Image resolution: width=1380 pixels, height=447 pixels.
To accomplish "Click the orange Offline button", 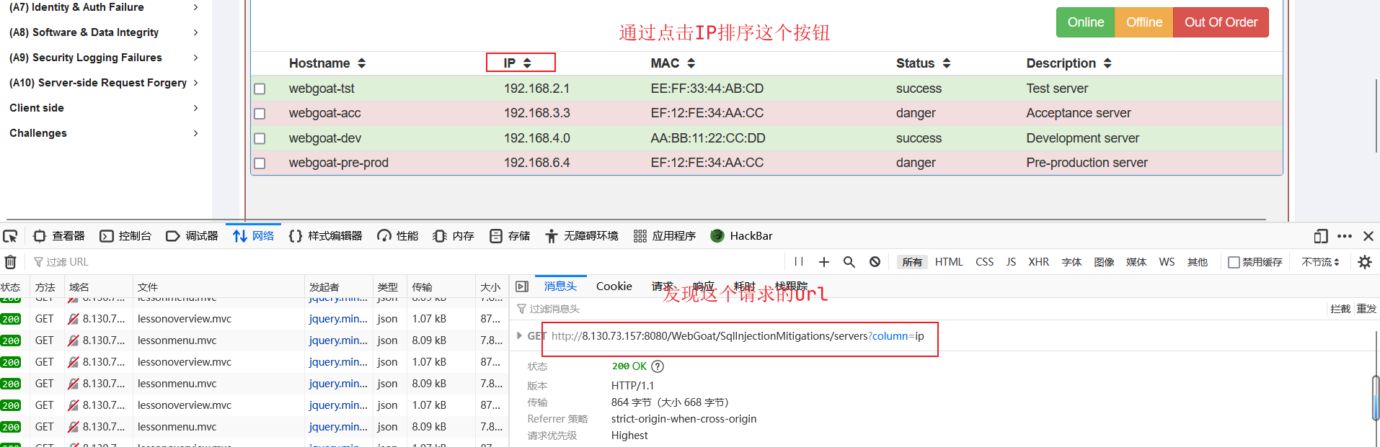I will (x=1144, y=22).
